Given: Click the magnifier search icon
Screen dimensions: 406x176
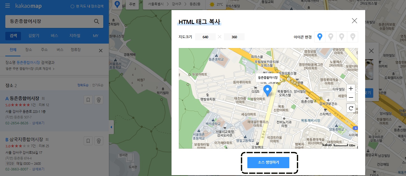Looking at the screenshot, I should pyautogui.click(x=96, y=22).
